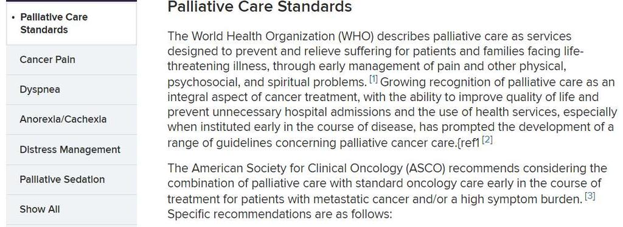This screenshot has height=227, width=623.
Task: Open Anorexia/Cachexia in the side navigation
Action: tap(71, 119)
